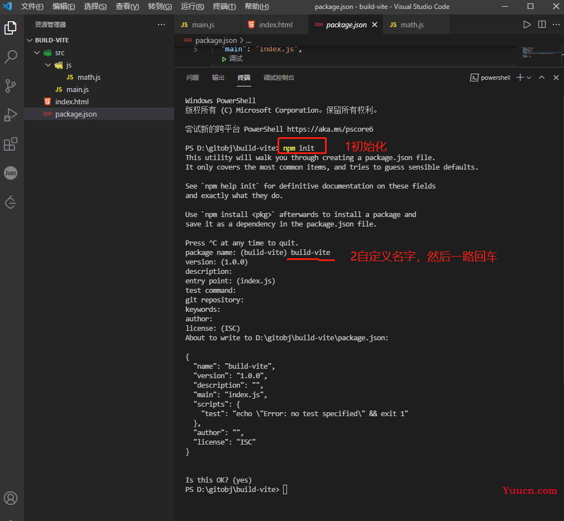
Task: Click the VS Code logo in title bar
Action: pos(8,6)
